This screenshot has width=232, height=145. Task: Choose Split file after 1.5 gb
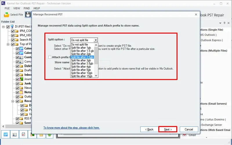pos(82,51)
